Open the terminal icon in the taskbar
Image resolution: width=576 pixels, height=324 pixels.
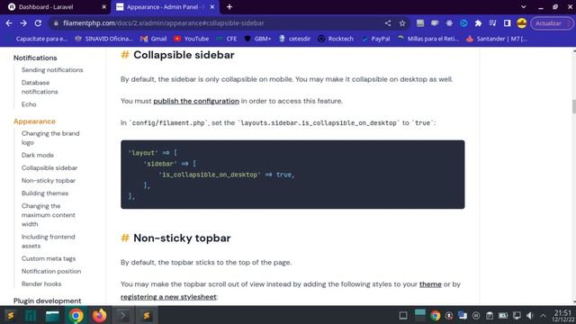(x=123, y=316)
